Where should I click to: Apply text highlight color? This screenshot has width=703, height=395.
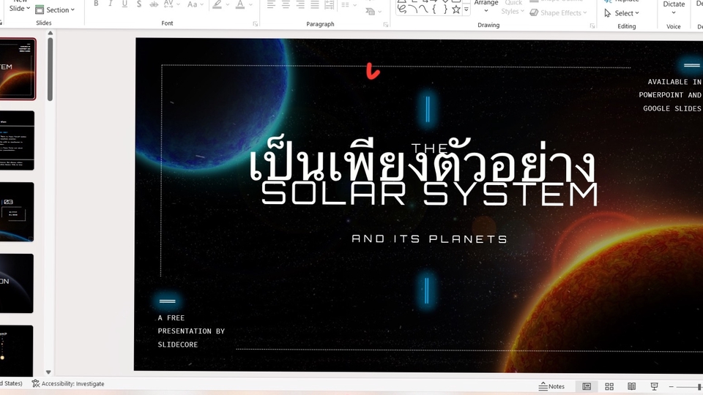217,4
